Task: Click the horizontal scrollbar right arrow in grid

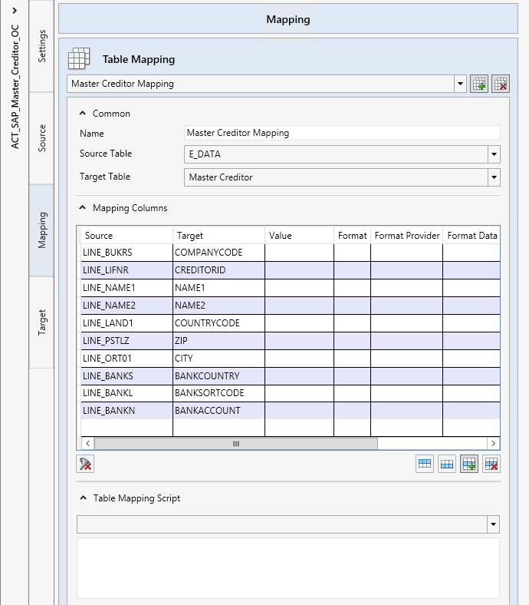Action: point(494,444)
